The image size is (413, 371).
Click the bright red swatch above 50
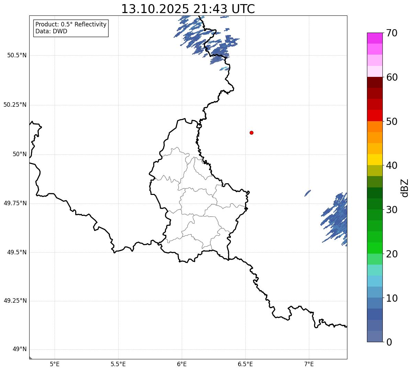375,116
